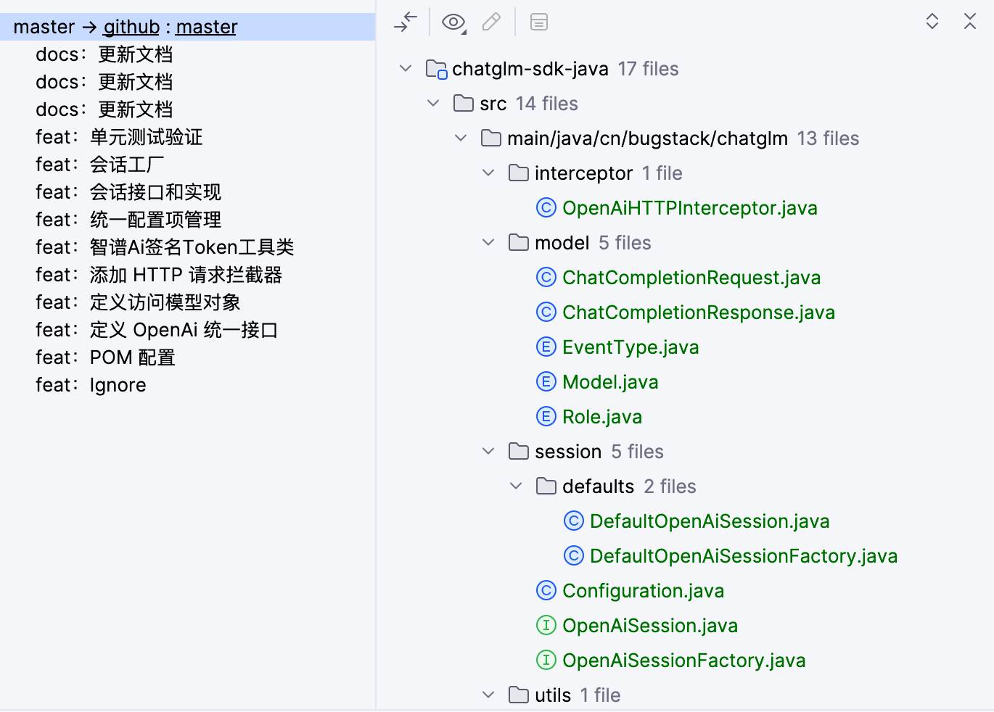Open the eye view options icon
The image size is (994, 712).
pyautogui.click(x=454, y=22)
